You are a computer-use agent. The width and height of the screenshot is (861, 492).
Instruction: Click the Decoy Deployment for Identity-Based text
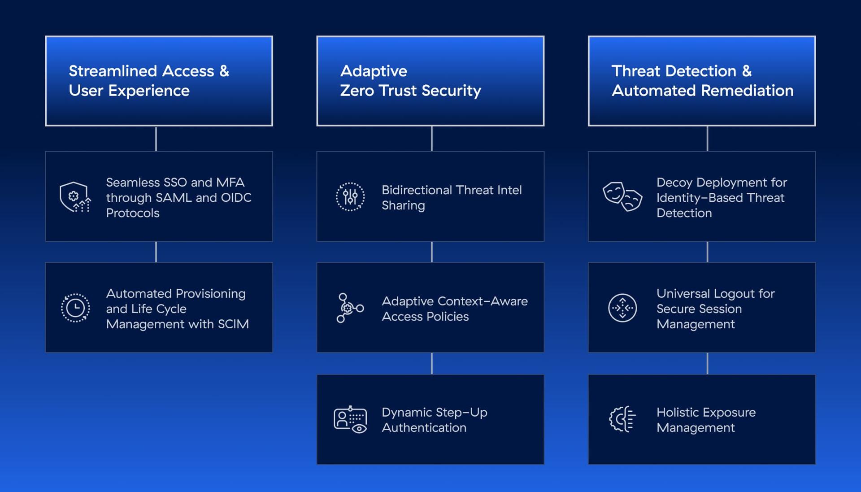pyautogui.click(x=721, y=197)
